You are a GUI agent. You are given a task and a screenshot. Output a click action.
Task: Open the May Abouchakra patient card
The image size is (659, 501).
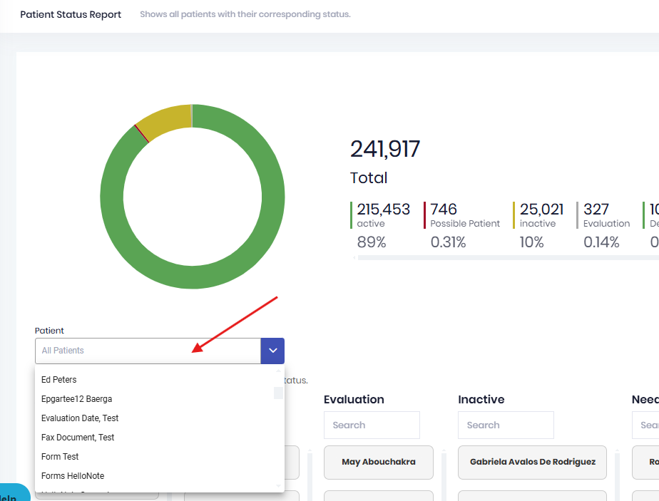[378, 463]
